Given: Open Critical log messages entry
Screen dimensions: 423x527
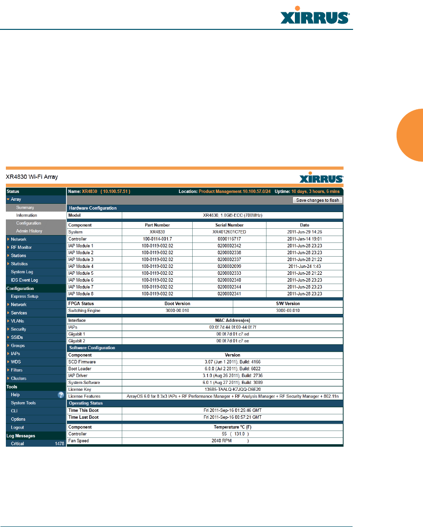Looking at the screenshot, I should coord(18,444).
